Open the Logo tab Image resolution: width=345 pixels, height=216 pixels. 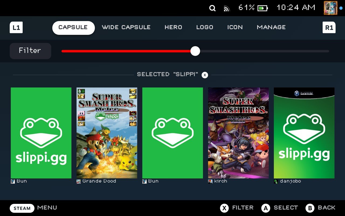(205, 27)
